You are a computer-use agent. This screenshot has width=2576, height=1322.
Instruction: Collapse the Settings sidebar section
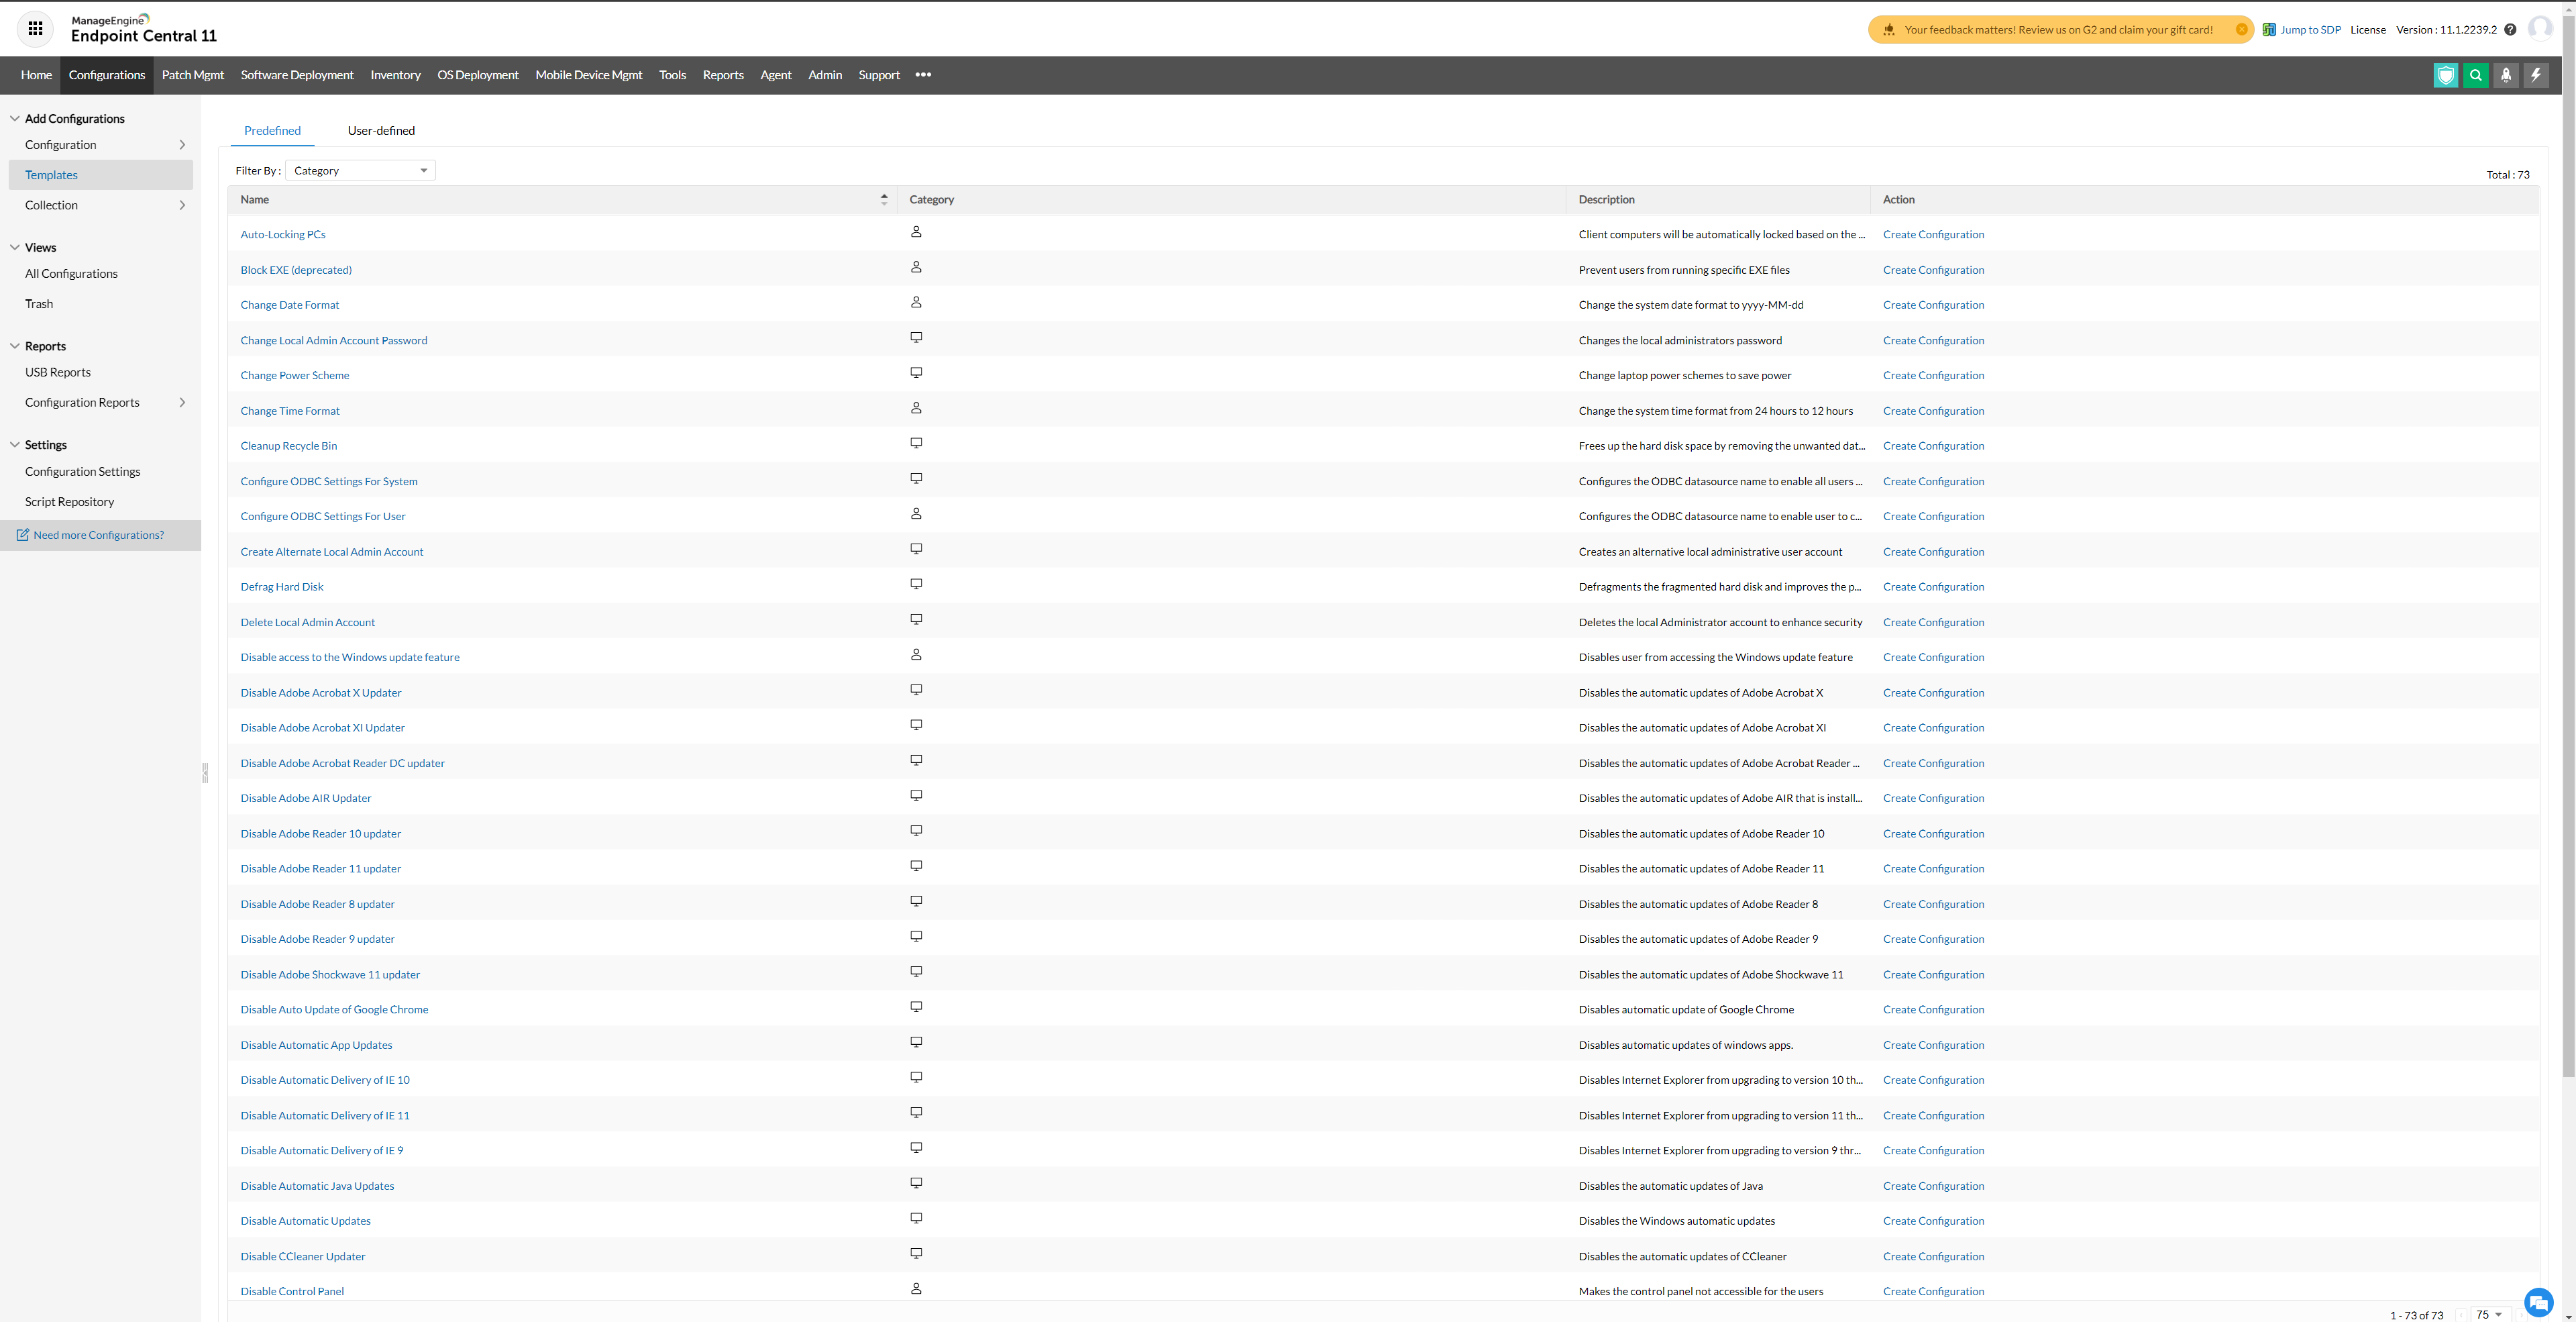[15, 445]
